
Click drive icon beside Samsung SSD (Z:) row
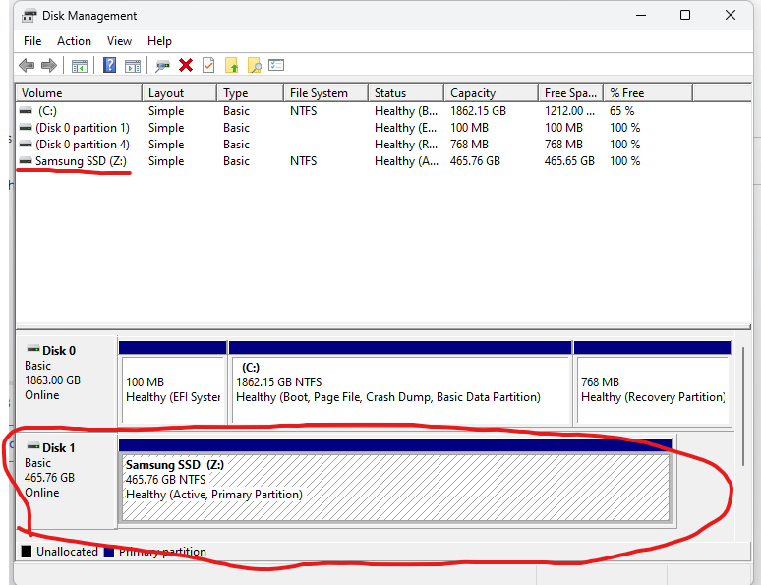coord(26,160)
